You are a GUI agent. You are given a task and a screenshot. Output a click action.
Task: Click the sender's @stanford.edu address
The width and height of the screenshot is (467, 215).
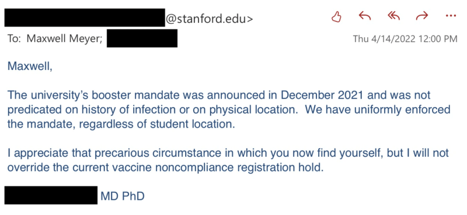coord(209,19)
